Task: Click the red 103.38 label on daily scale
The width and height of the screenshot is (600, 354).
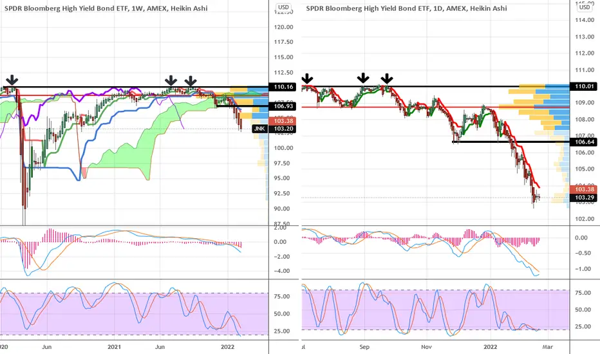Action: (585, 189)
